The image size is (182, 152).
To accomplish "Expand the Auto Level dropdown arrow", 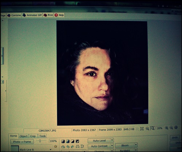I will (x=112, y=140).
